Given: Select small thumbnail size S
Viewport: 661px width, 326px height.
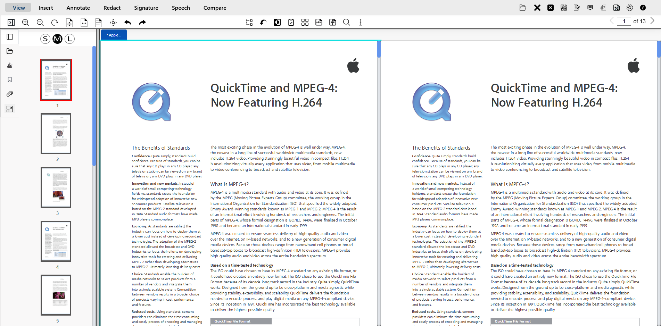Looking at the screenshot, I should click(x=45, y=39).
